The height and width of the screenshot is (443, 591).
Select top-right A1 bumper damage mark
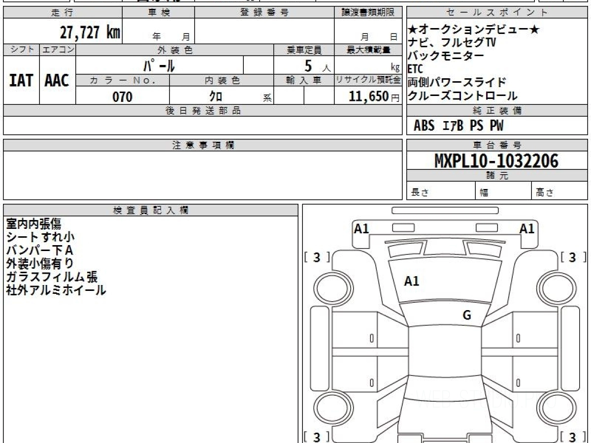(527, 228)
